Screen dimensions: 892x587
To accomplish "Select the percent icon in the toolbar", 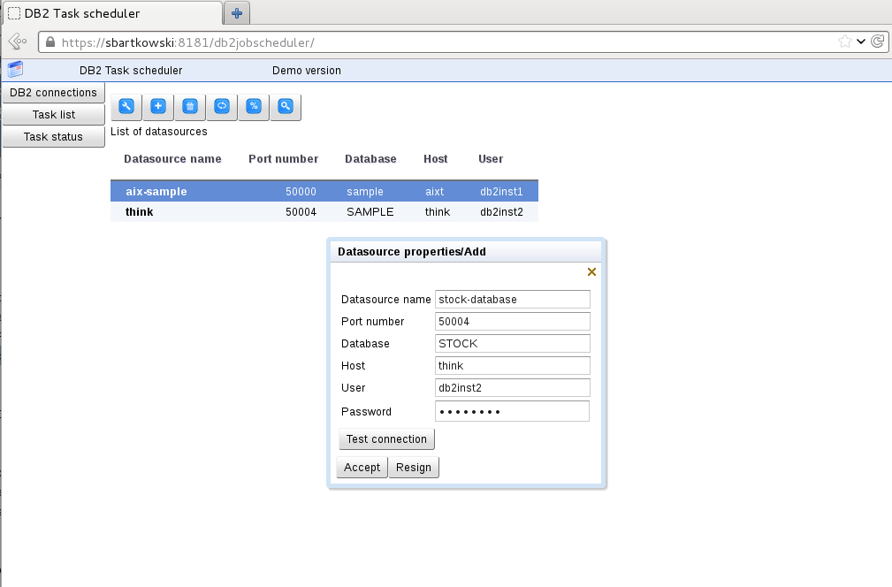I will tap(253, 106).
